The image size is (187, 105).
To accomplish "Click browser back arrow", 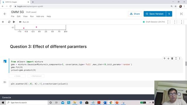I will tap(3, 6).
